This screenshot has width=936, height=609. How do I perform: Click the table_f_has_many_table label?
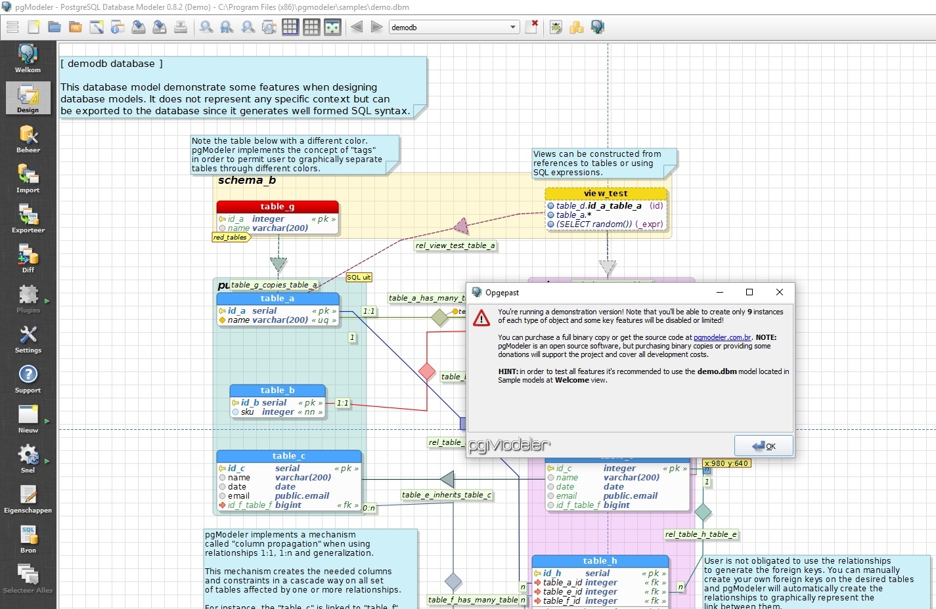click(x=473, y=600)
